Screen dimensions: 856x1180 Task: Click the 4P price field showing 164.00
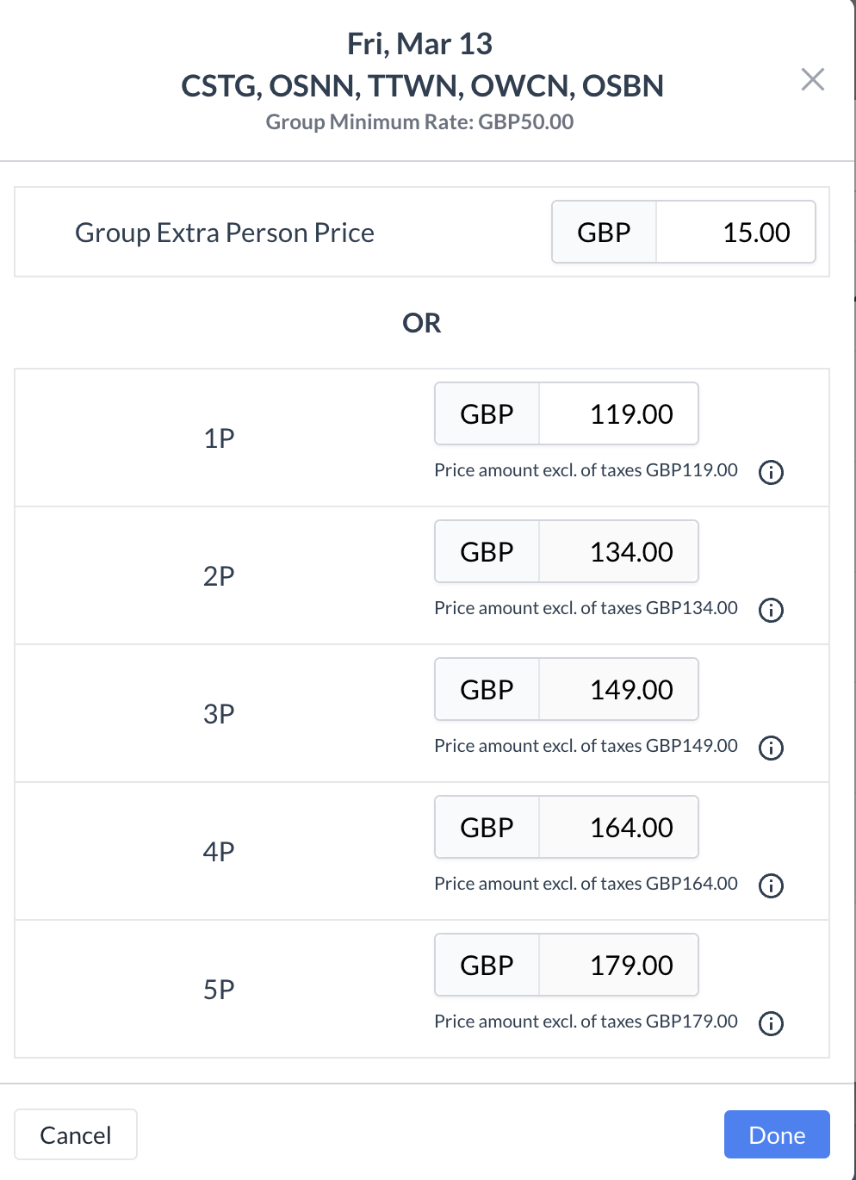[x=618, y=827]
